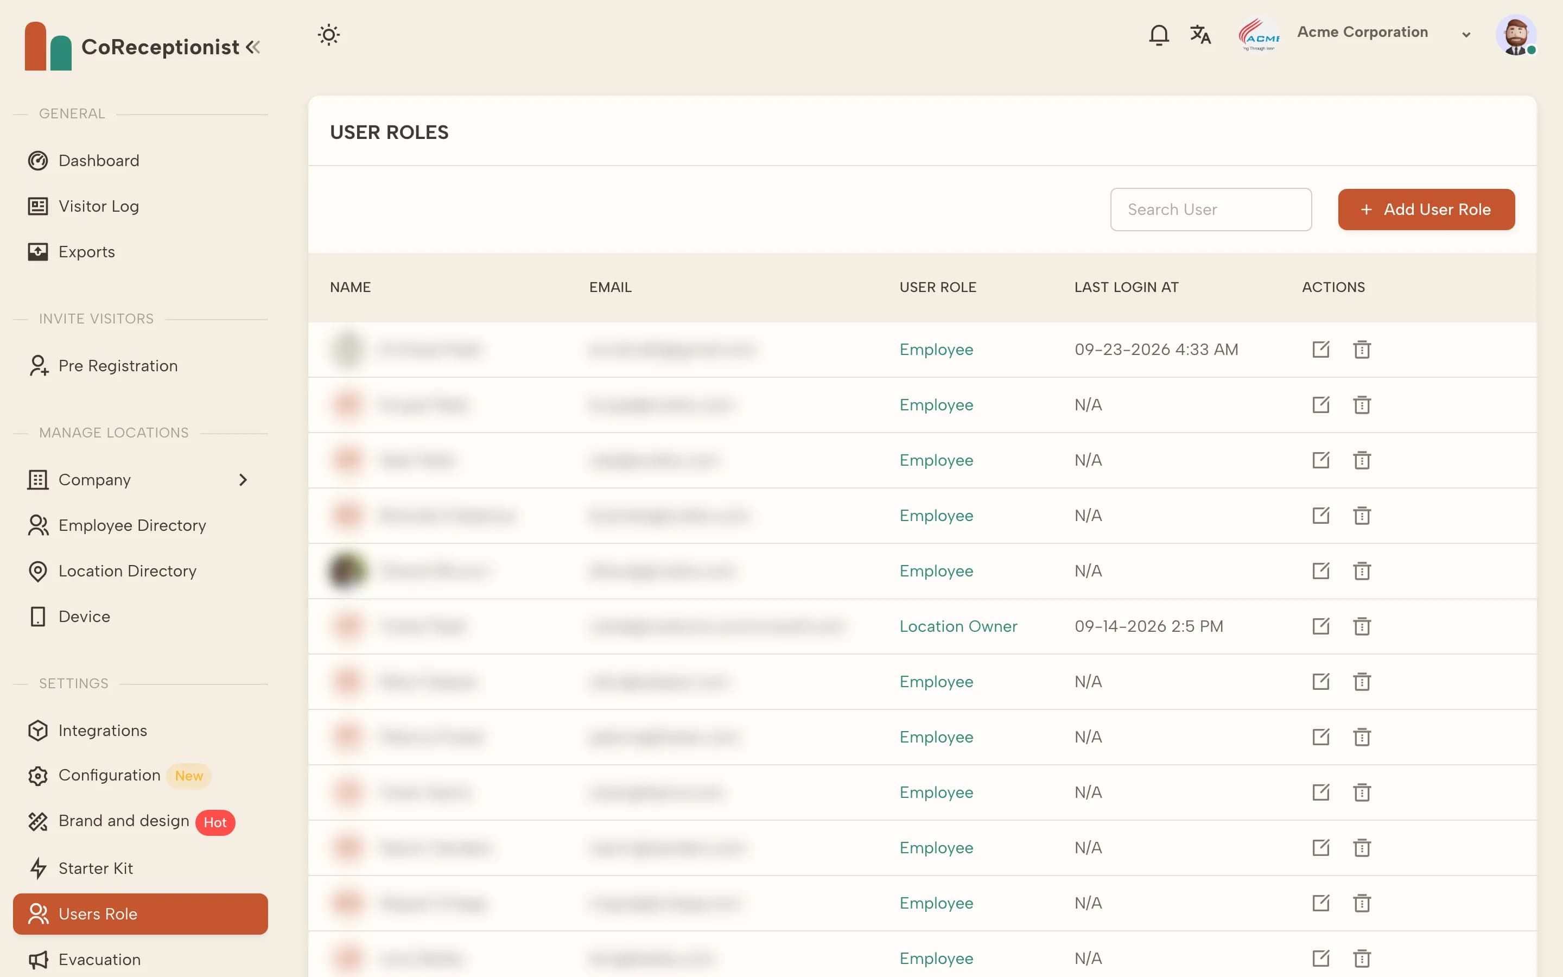This screenshot has height=977, width=1563.
Task: Delete the Location Owner user row
Action: point(1362,626)
